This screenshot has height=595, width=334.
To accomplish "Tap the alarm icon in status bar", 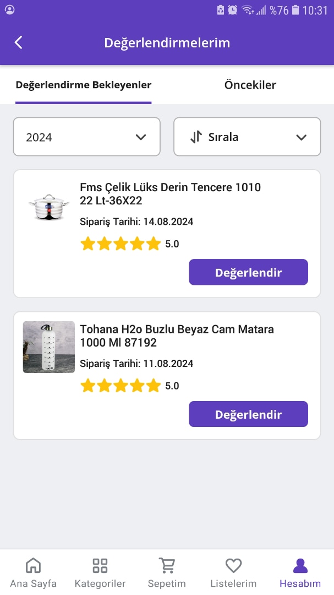I will point(233,10).
